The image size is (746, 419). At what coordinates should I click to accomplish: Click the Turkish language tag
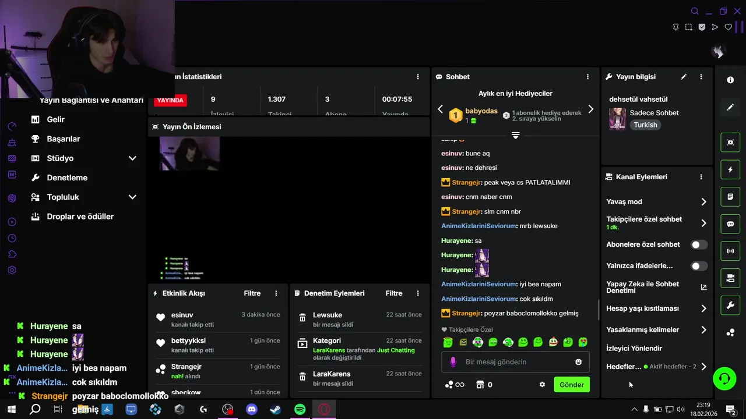(645, 125)
